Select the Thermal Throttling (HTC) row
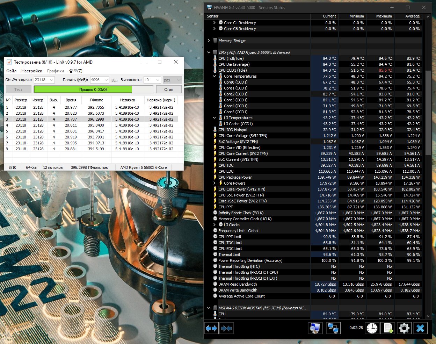Screen dimensions: 436x344 pos(314,266)
